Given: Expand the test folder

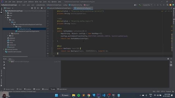Looking at the screenshot, I should tap(8, 36).
